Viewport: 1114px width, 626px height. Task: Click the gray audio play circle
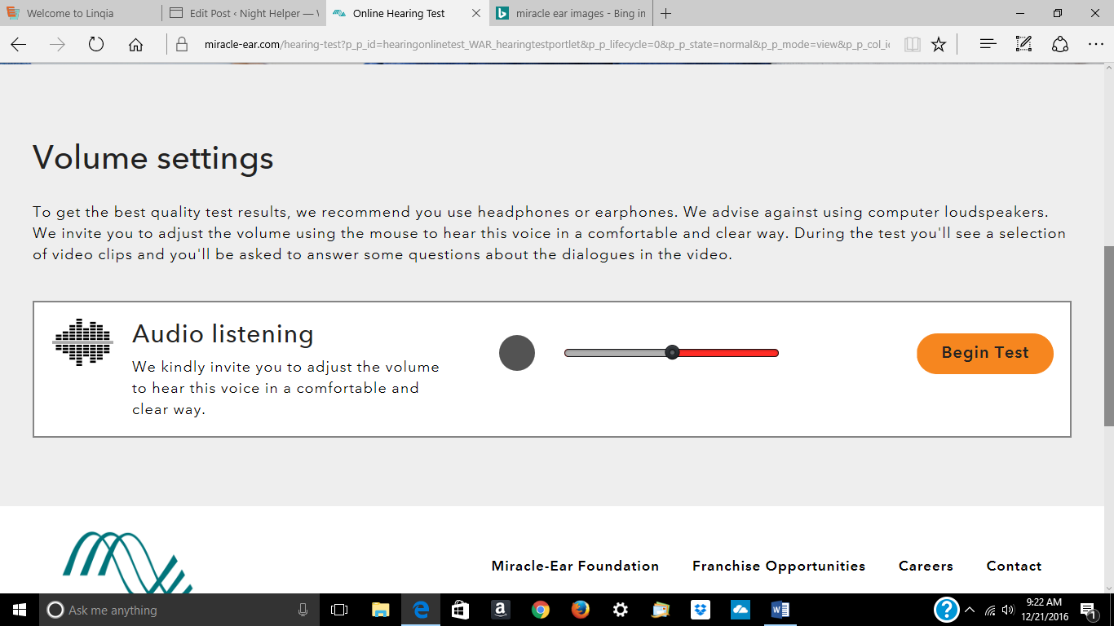517,353
